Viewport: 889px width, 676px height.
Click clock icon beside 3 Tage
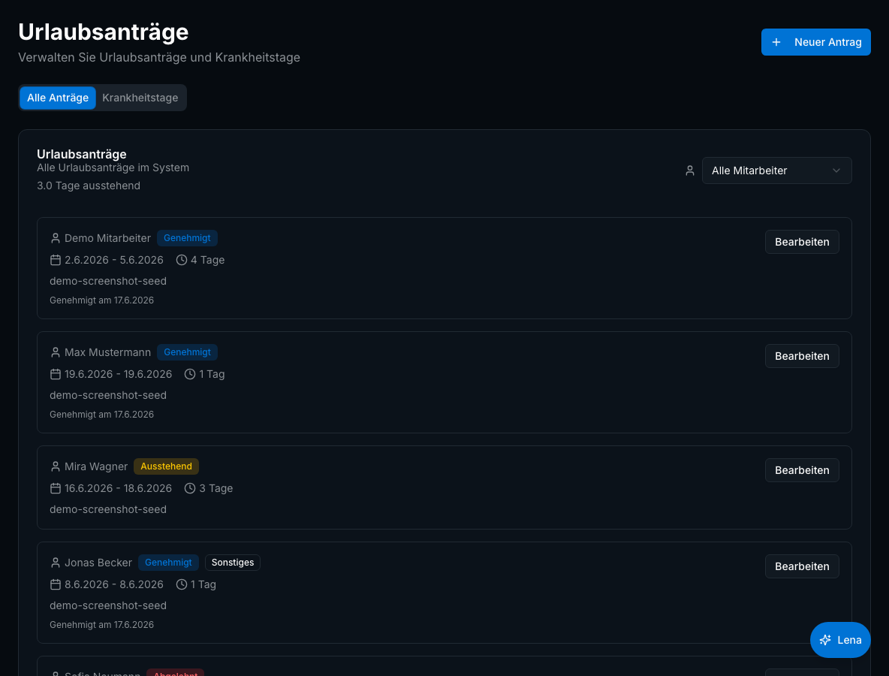(x=190, y=487)
